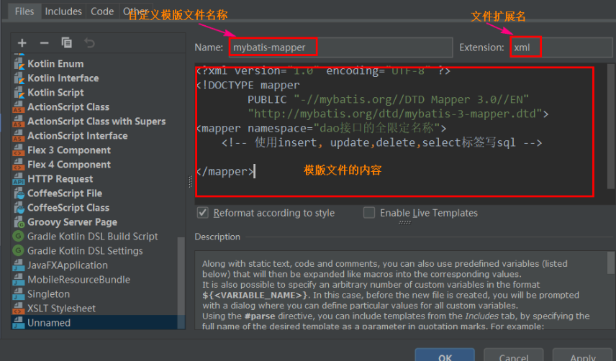616x361 pixels.
Task: Click the Apply button
Action: point(583,355)
